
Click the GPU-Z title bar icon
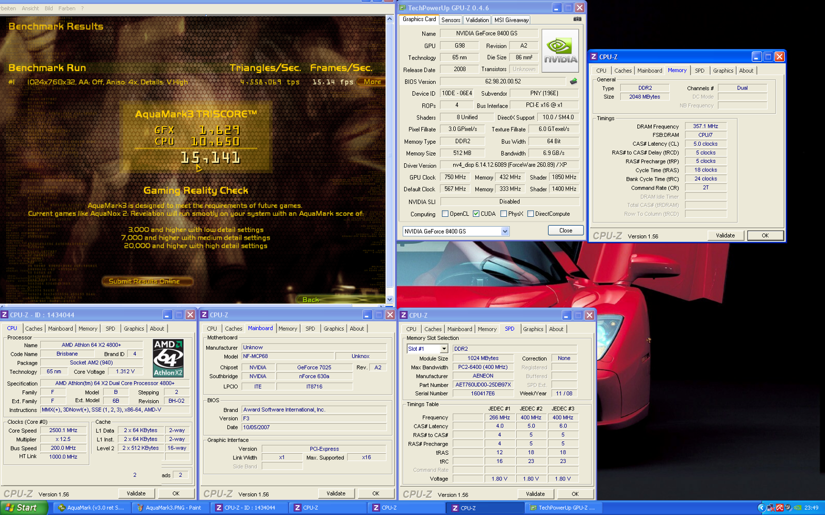tap(403, 8)
